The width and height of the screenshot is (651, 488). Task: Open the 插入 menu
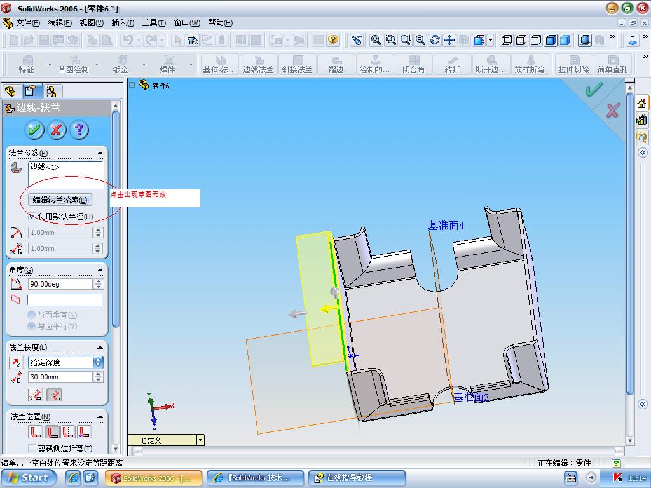pyautogui.click(x=123, y=23)
